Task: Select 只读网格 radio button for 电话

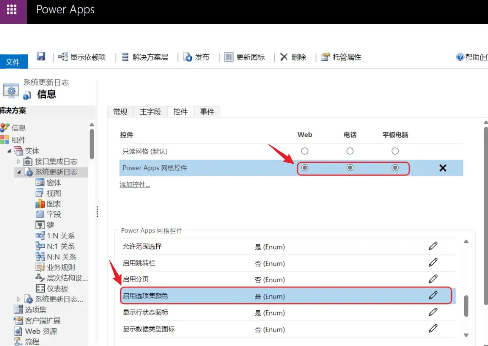Action: click(x=350, y=151)
